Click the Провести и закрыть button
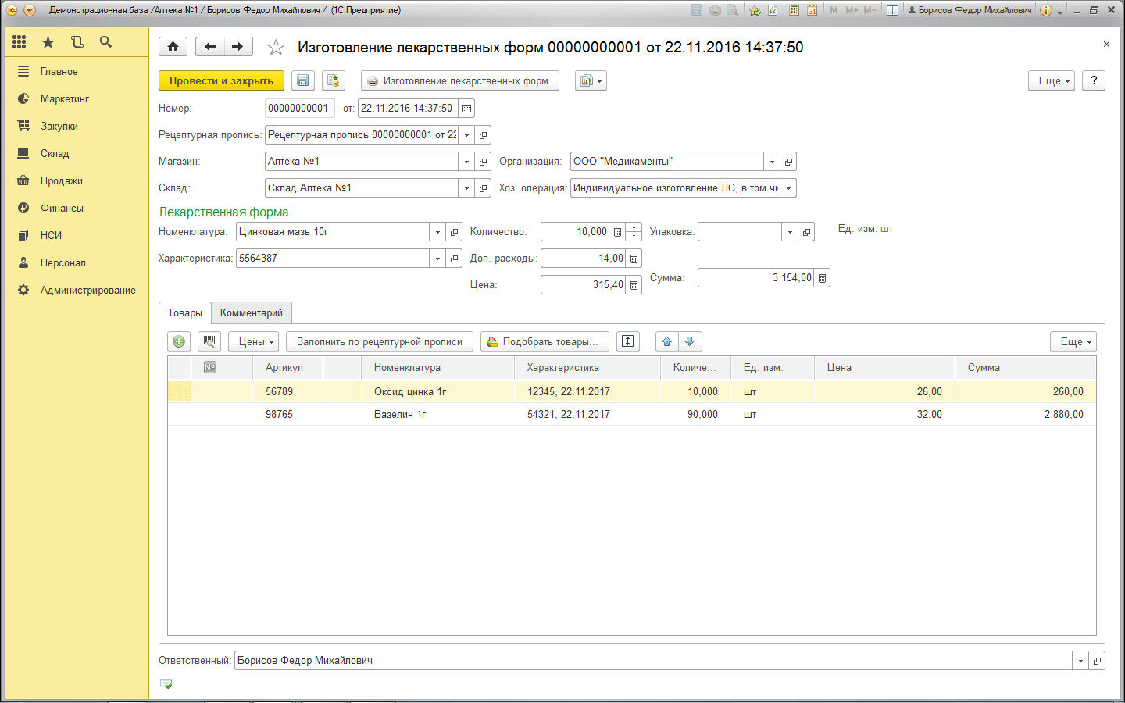 [x=221, y=80]
